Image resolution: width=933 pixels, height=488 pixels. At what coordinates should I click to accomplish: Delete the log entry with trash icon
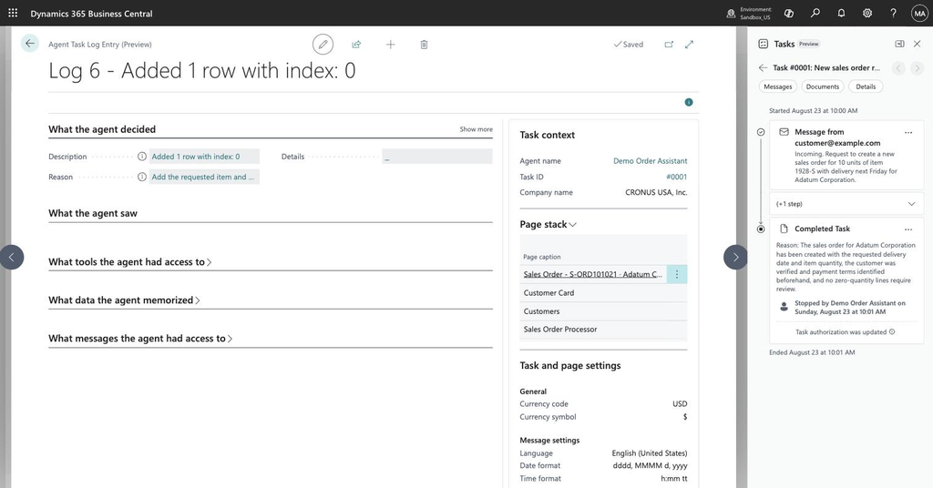click(x=424, y=44)
